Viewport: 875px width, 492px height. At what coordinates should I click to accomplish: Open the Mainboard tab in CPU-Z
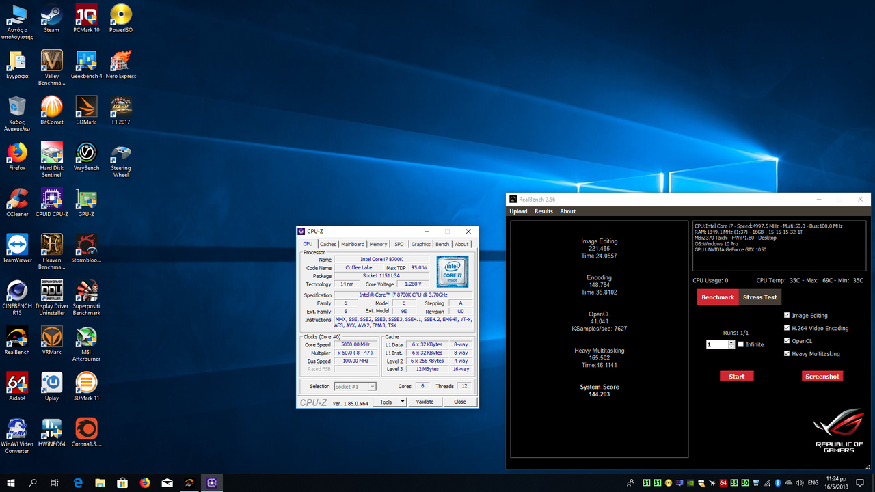[353, 244]
